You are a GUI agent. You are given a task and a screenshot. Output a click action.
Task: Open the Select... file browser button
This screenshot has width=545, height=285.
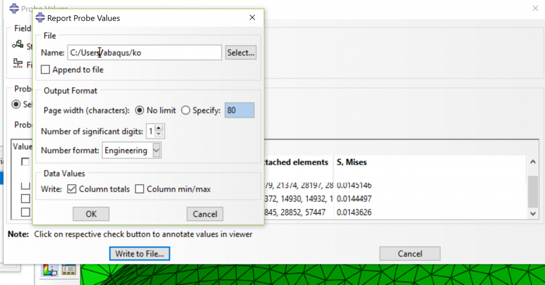(240, 52)
